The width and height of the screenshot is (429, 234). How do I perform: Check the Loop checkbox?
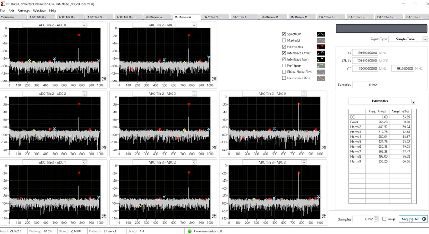(384, 219)
